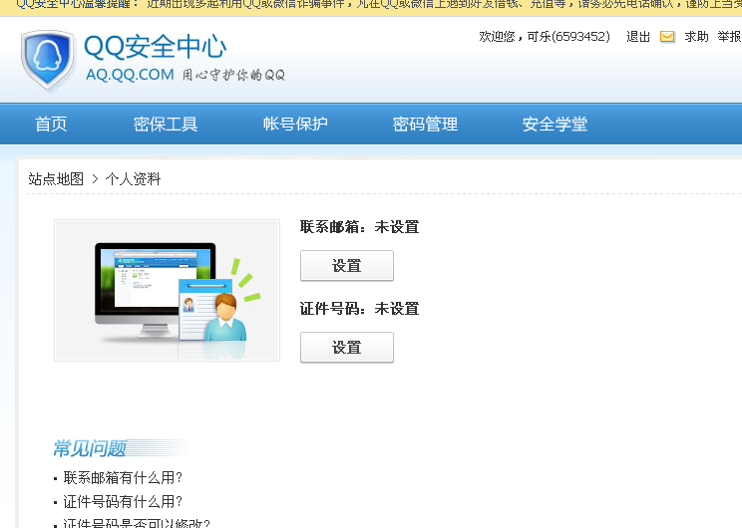Click welcome text 可乐(6593452)
Image resolution: width=742 pixels, height=528 pixels.
pyautogui.click(x=568, y=37)
